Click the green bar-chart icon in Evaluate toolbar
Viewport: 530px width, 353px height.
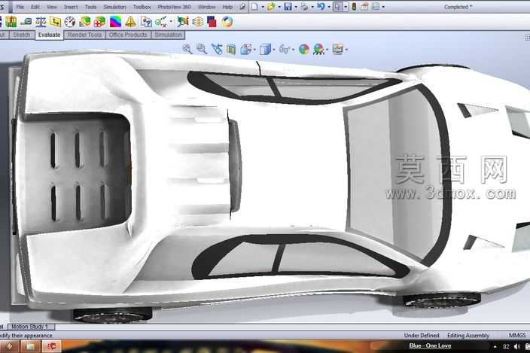click(x=11, y=22)
